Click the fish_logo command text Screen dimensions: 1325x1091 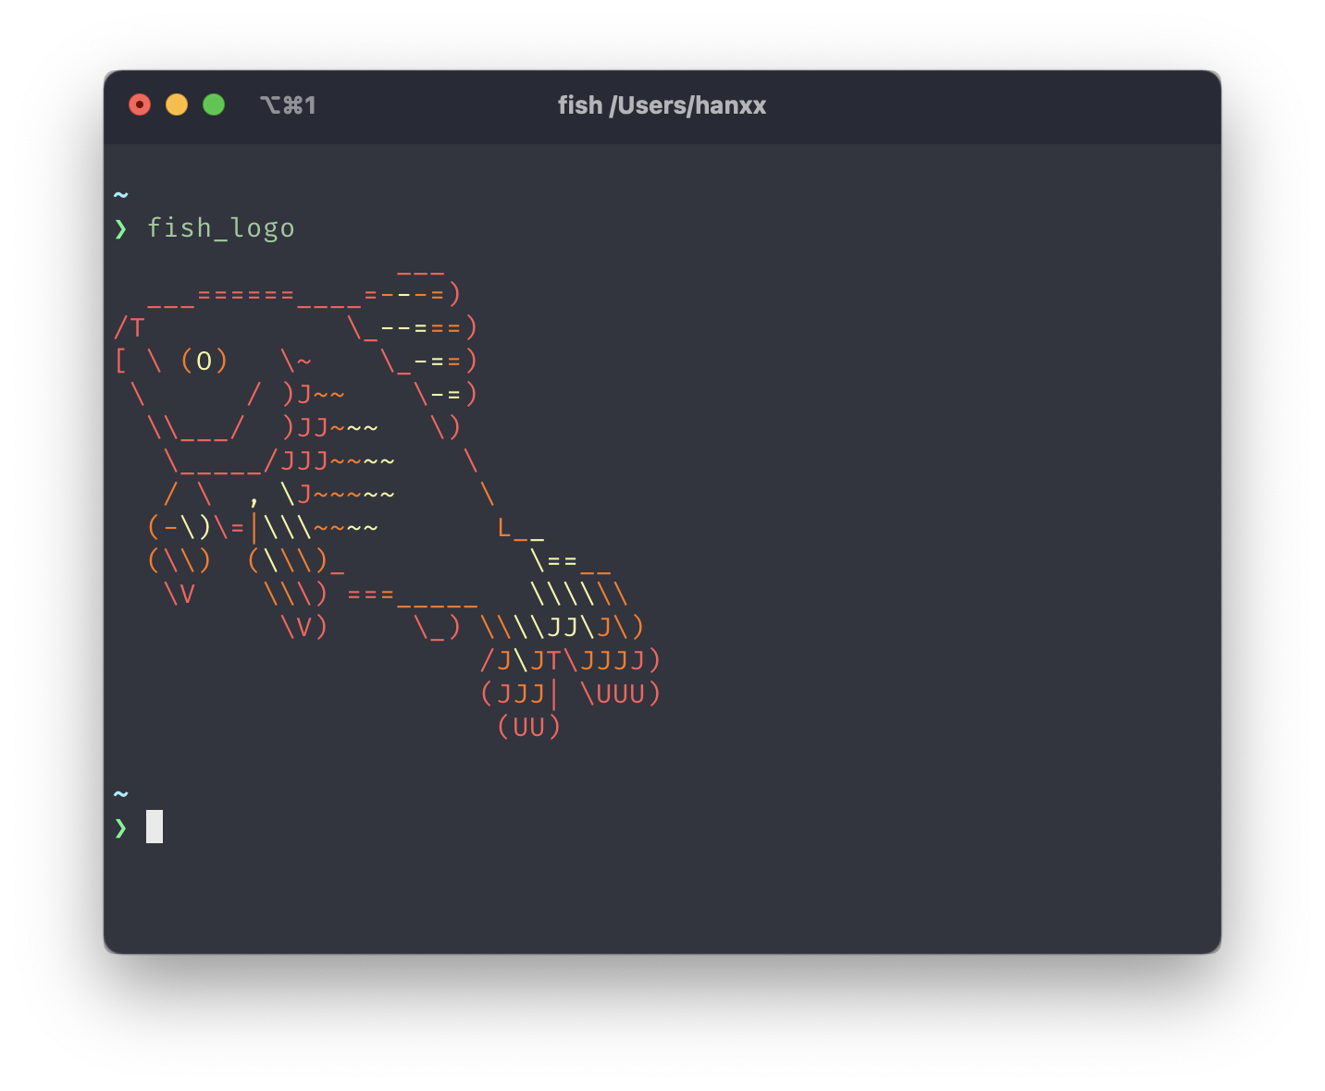coord(221,227)
